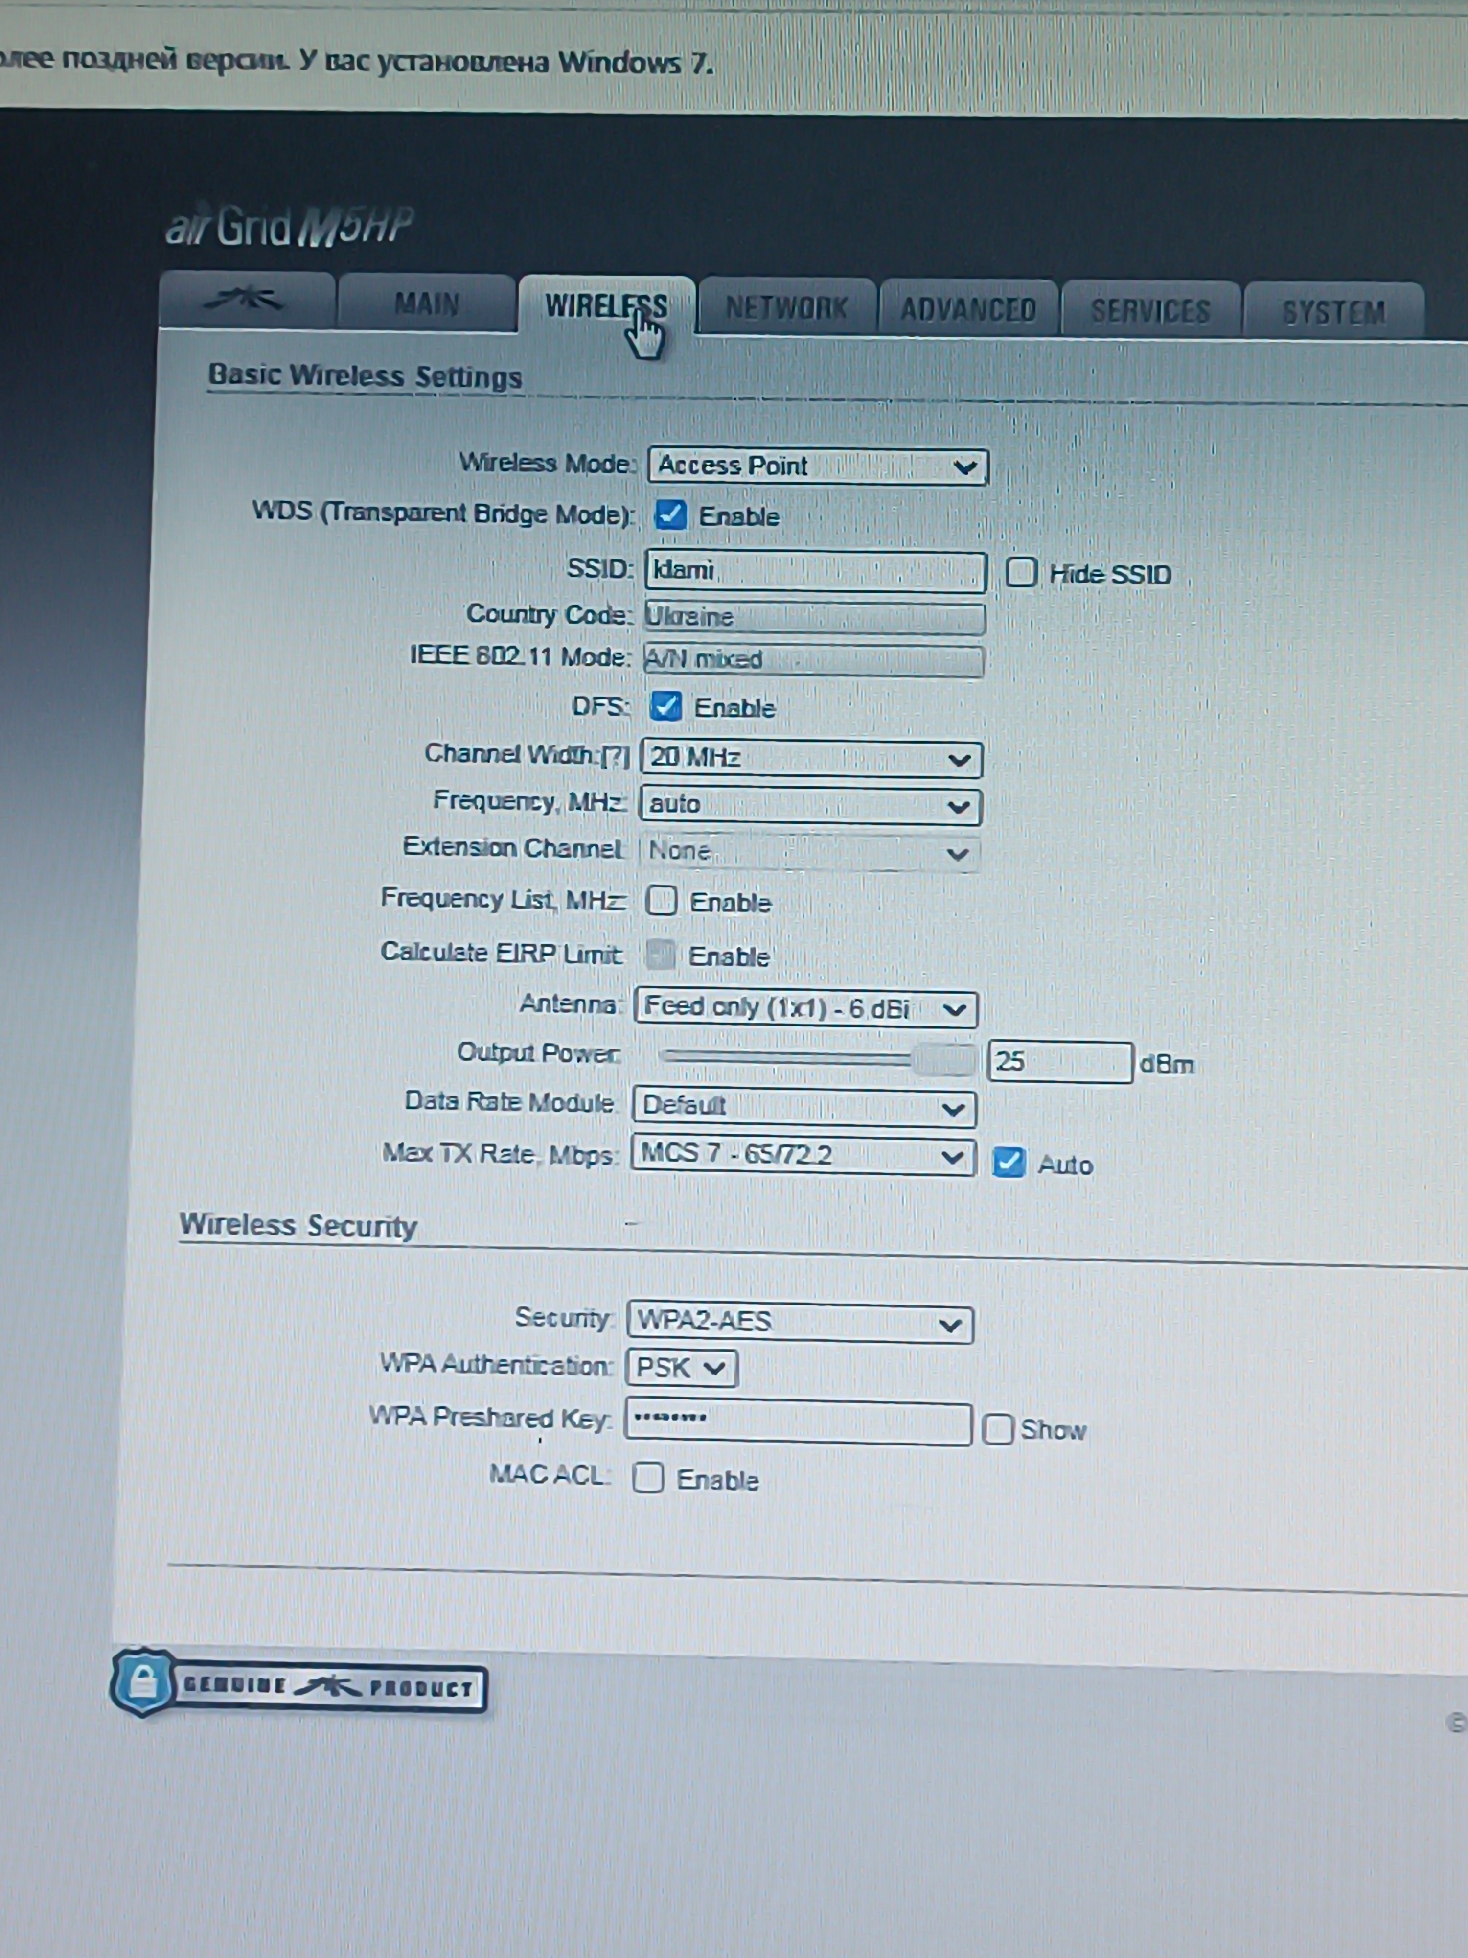The height and width of the screenshot is (1958, 1468).
Task: Open the Security dropdown
Action: [800, 1323]
